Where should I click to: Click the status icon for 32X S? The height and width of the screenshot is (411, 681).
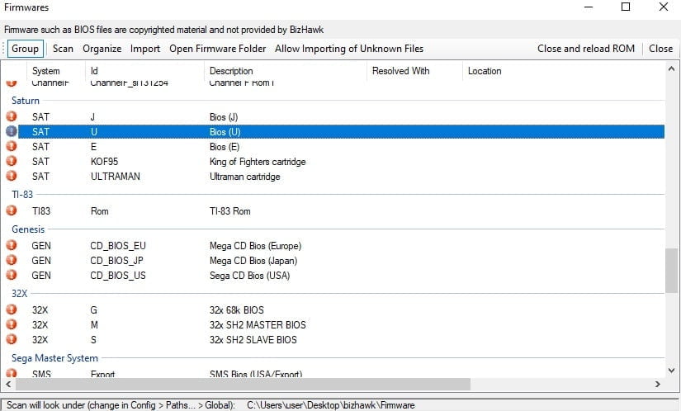[x=12, y=339]
